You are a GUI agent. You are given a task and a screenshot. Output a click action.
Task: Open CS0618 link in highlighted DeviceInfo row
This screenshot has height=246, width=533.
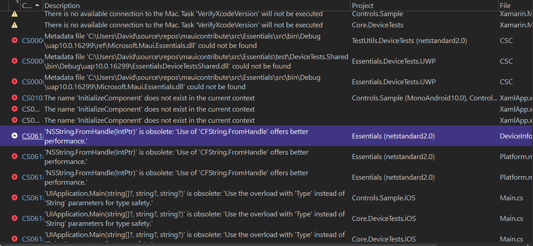point(33,136)
